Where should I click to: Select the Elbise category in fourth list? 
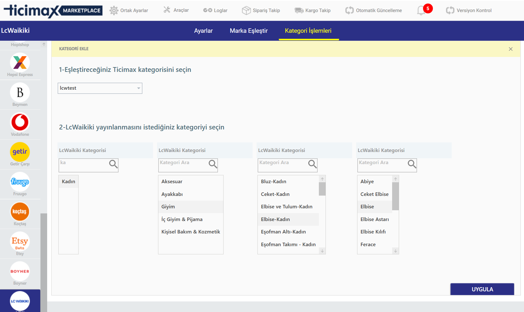point(375,207)
